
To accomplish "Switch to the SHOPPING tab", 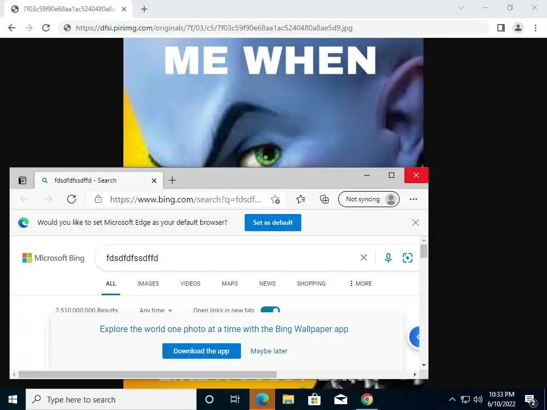I will 311,283.
